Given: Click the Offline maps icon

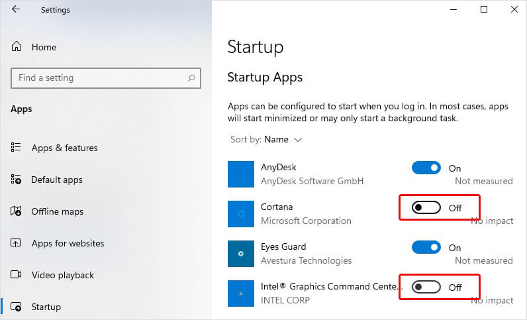Looking at the screenshot, I should tap(16, 211).
